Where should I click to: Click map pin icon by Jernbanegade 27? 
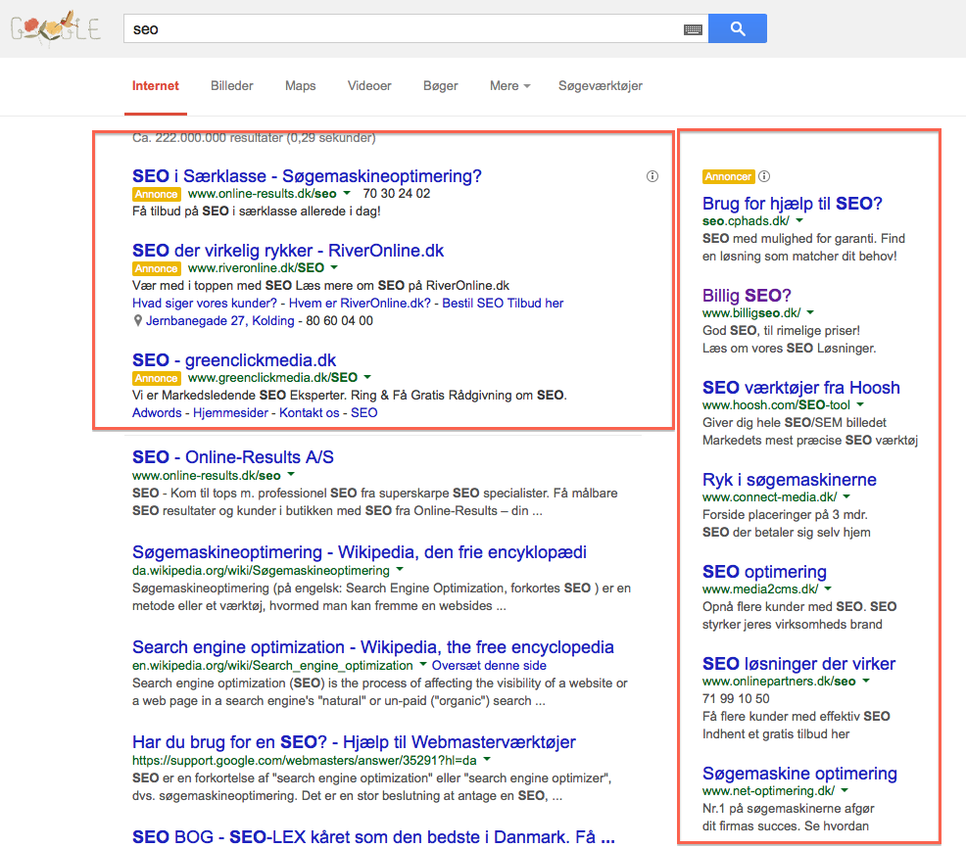[138, 321]
